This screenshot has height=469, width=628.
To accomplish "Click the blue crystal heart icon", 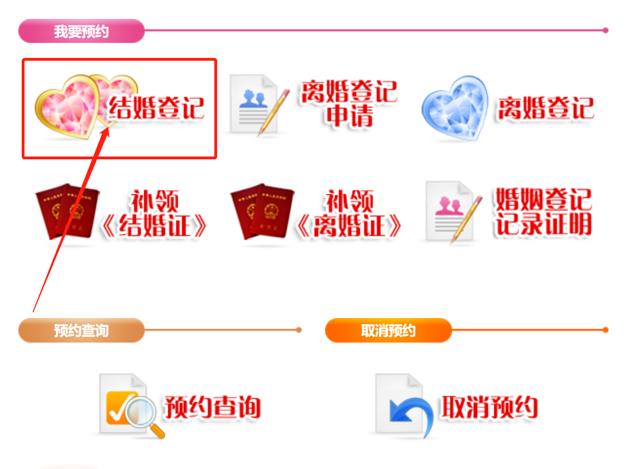I will (455, 108).
